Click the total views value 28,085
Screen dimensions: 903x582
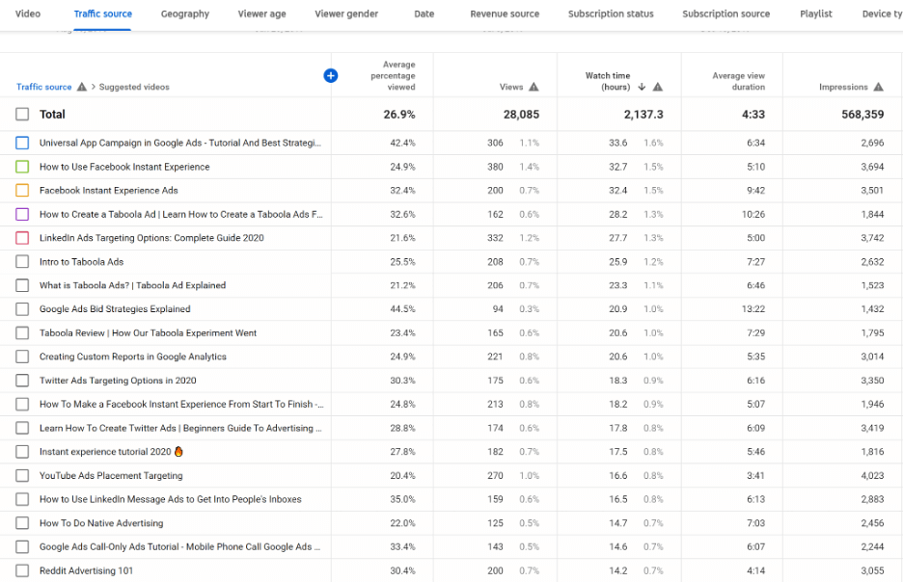click(521, 115)
